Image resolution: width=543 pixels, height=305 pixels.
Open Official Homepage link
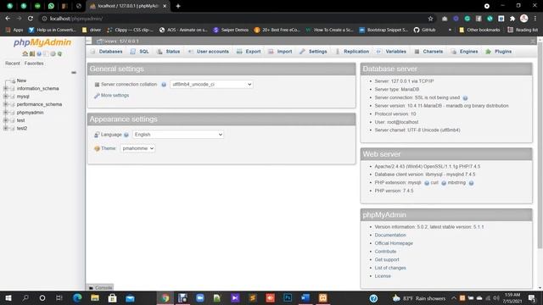click(x=394, y=243)
